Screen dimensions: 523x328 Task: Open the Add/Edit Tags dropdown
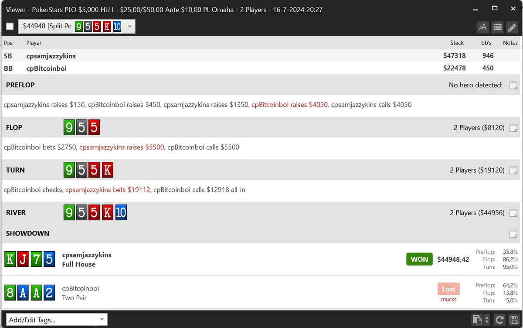(x=57, y=320)
